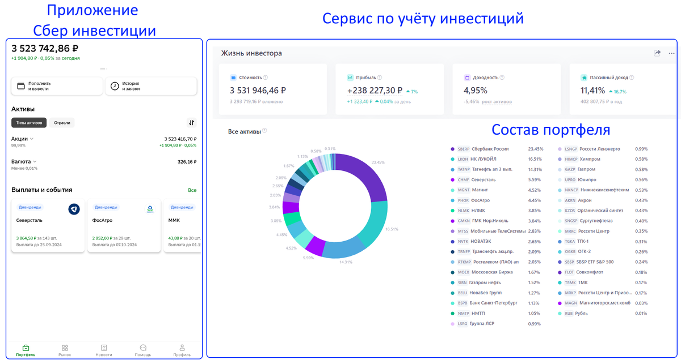Click the SBERP ticker badge
681x360 pixels.
coord(464,149)
